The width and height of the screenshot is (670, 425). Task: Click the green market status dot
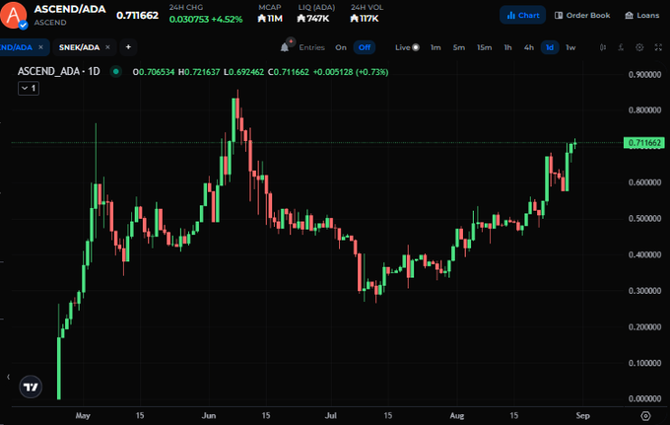115,71
